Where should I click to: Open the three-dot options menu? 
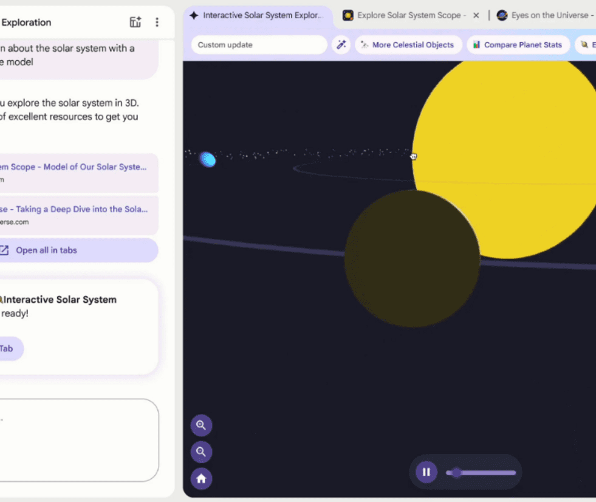[157, 22]
